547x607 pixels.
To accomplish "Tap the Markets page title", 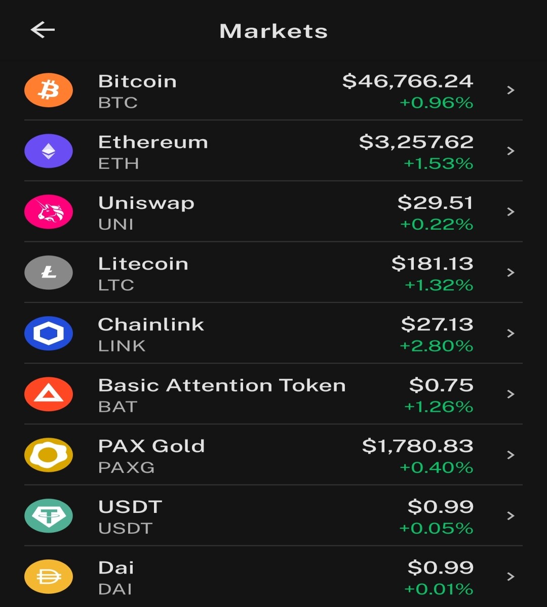I will 273,31.
